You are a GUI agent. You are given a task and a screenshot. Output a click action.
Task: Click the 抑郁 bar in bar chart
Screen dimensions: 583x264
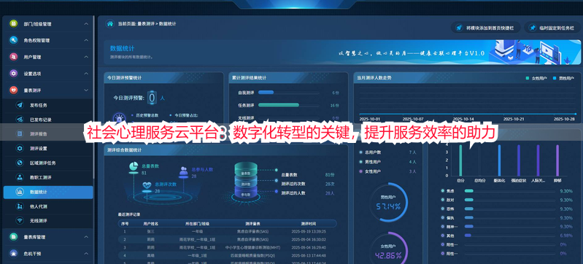pyautogui.click(x=557, y=160)
